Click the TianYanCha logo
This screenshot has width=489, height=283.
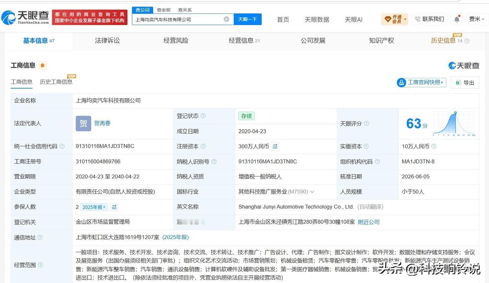(25, 18)
